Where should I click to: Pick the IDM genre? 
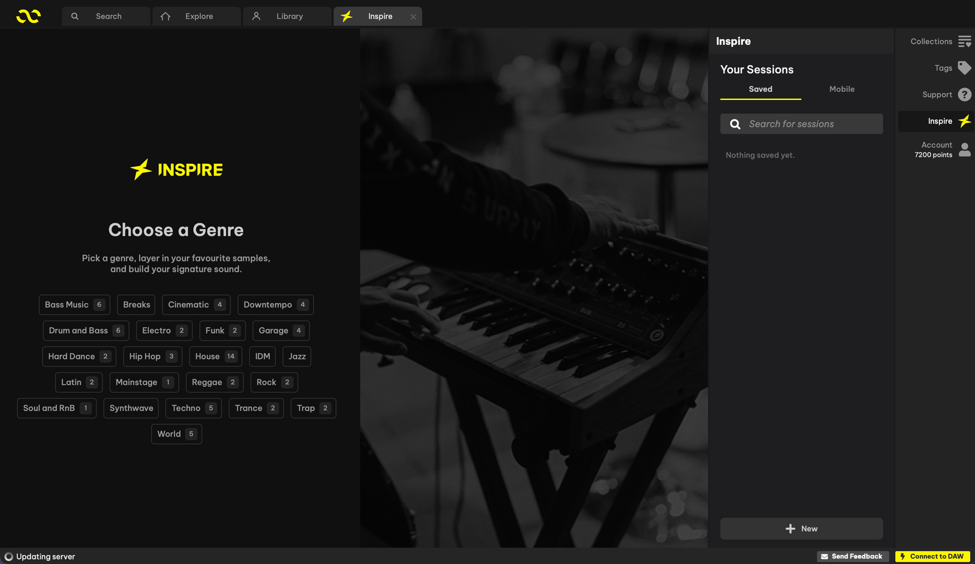coord(263,356)
